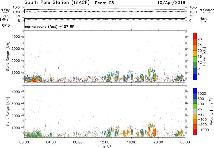
Task: Click the '16' value on power colorbar
Action: pos(200,57)
